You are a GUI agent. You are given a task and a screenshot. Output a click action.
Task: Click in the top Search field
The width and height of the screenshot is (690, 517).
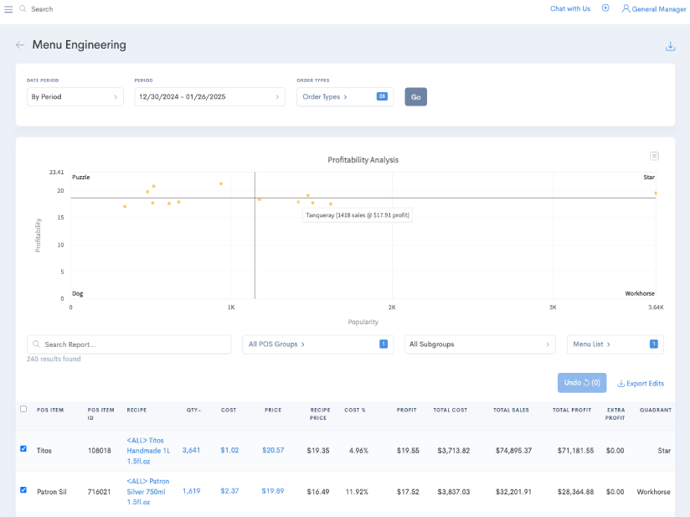[x=42, y=9]
